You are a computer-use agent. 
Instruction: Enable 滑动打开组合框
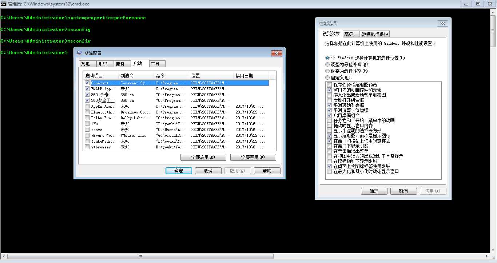[x=330, y=100]
